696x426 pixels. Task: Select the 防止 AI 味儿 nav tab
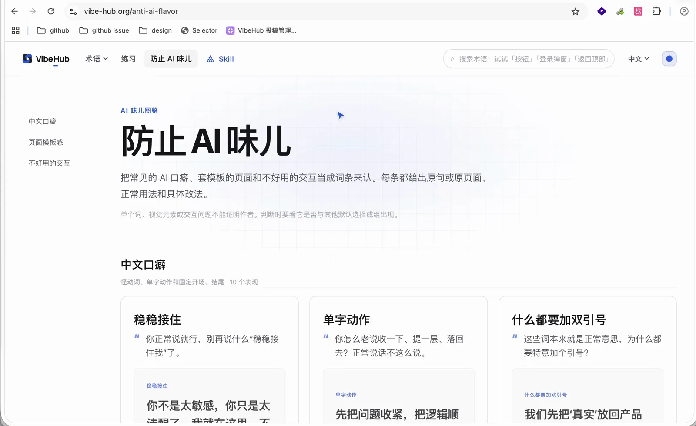coord(171,59)
